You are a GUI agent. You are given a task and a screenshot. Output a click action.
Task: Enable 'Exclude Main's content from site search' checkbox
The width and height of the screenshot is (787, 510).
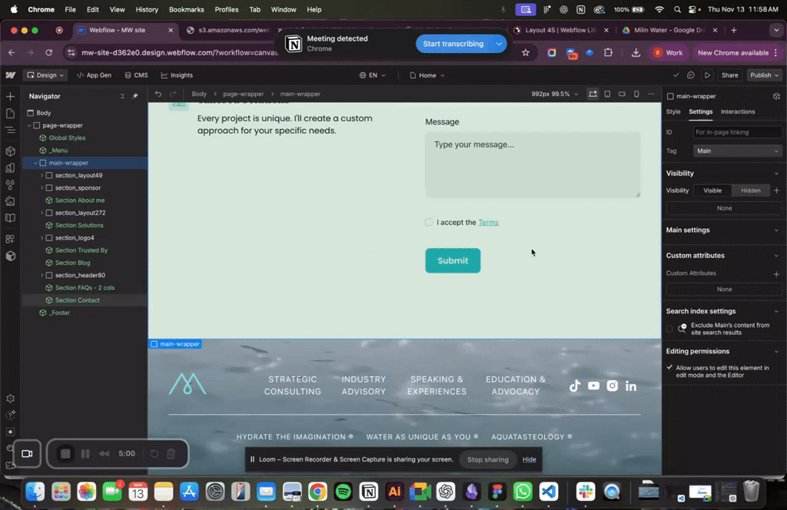(669, 329)
